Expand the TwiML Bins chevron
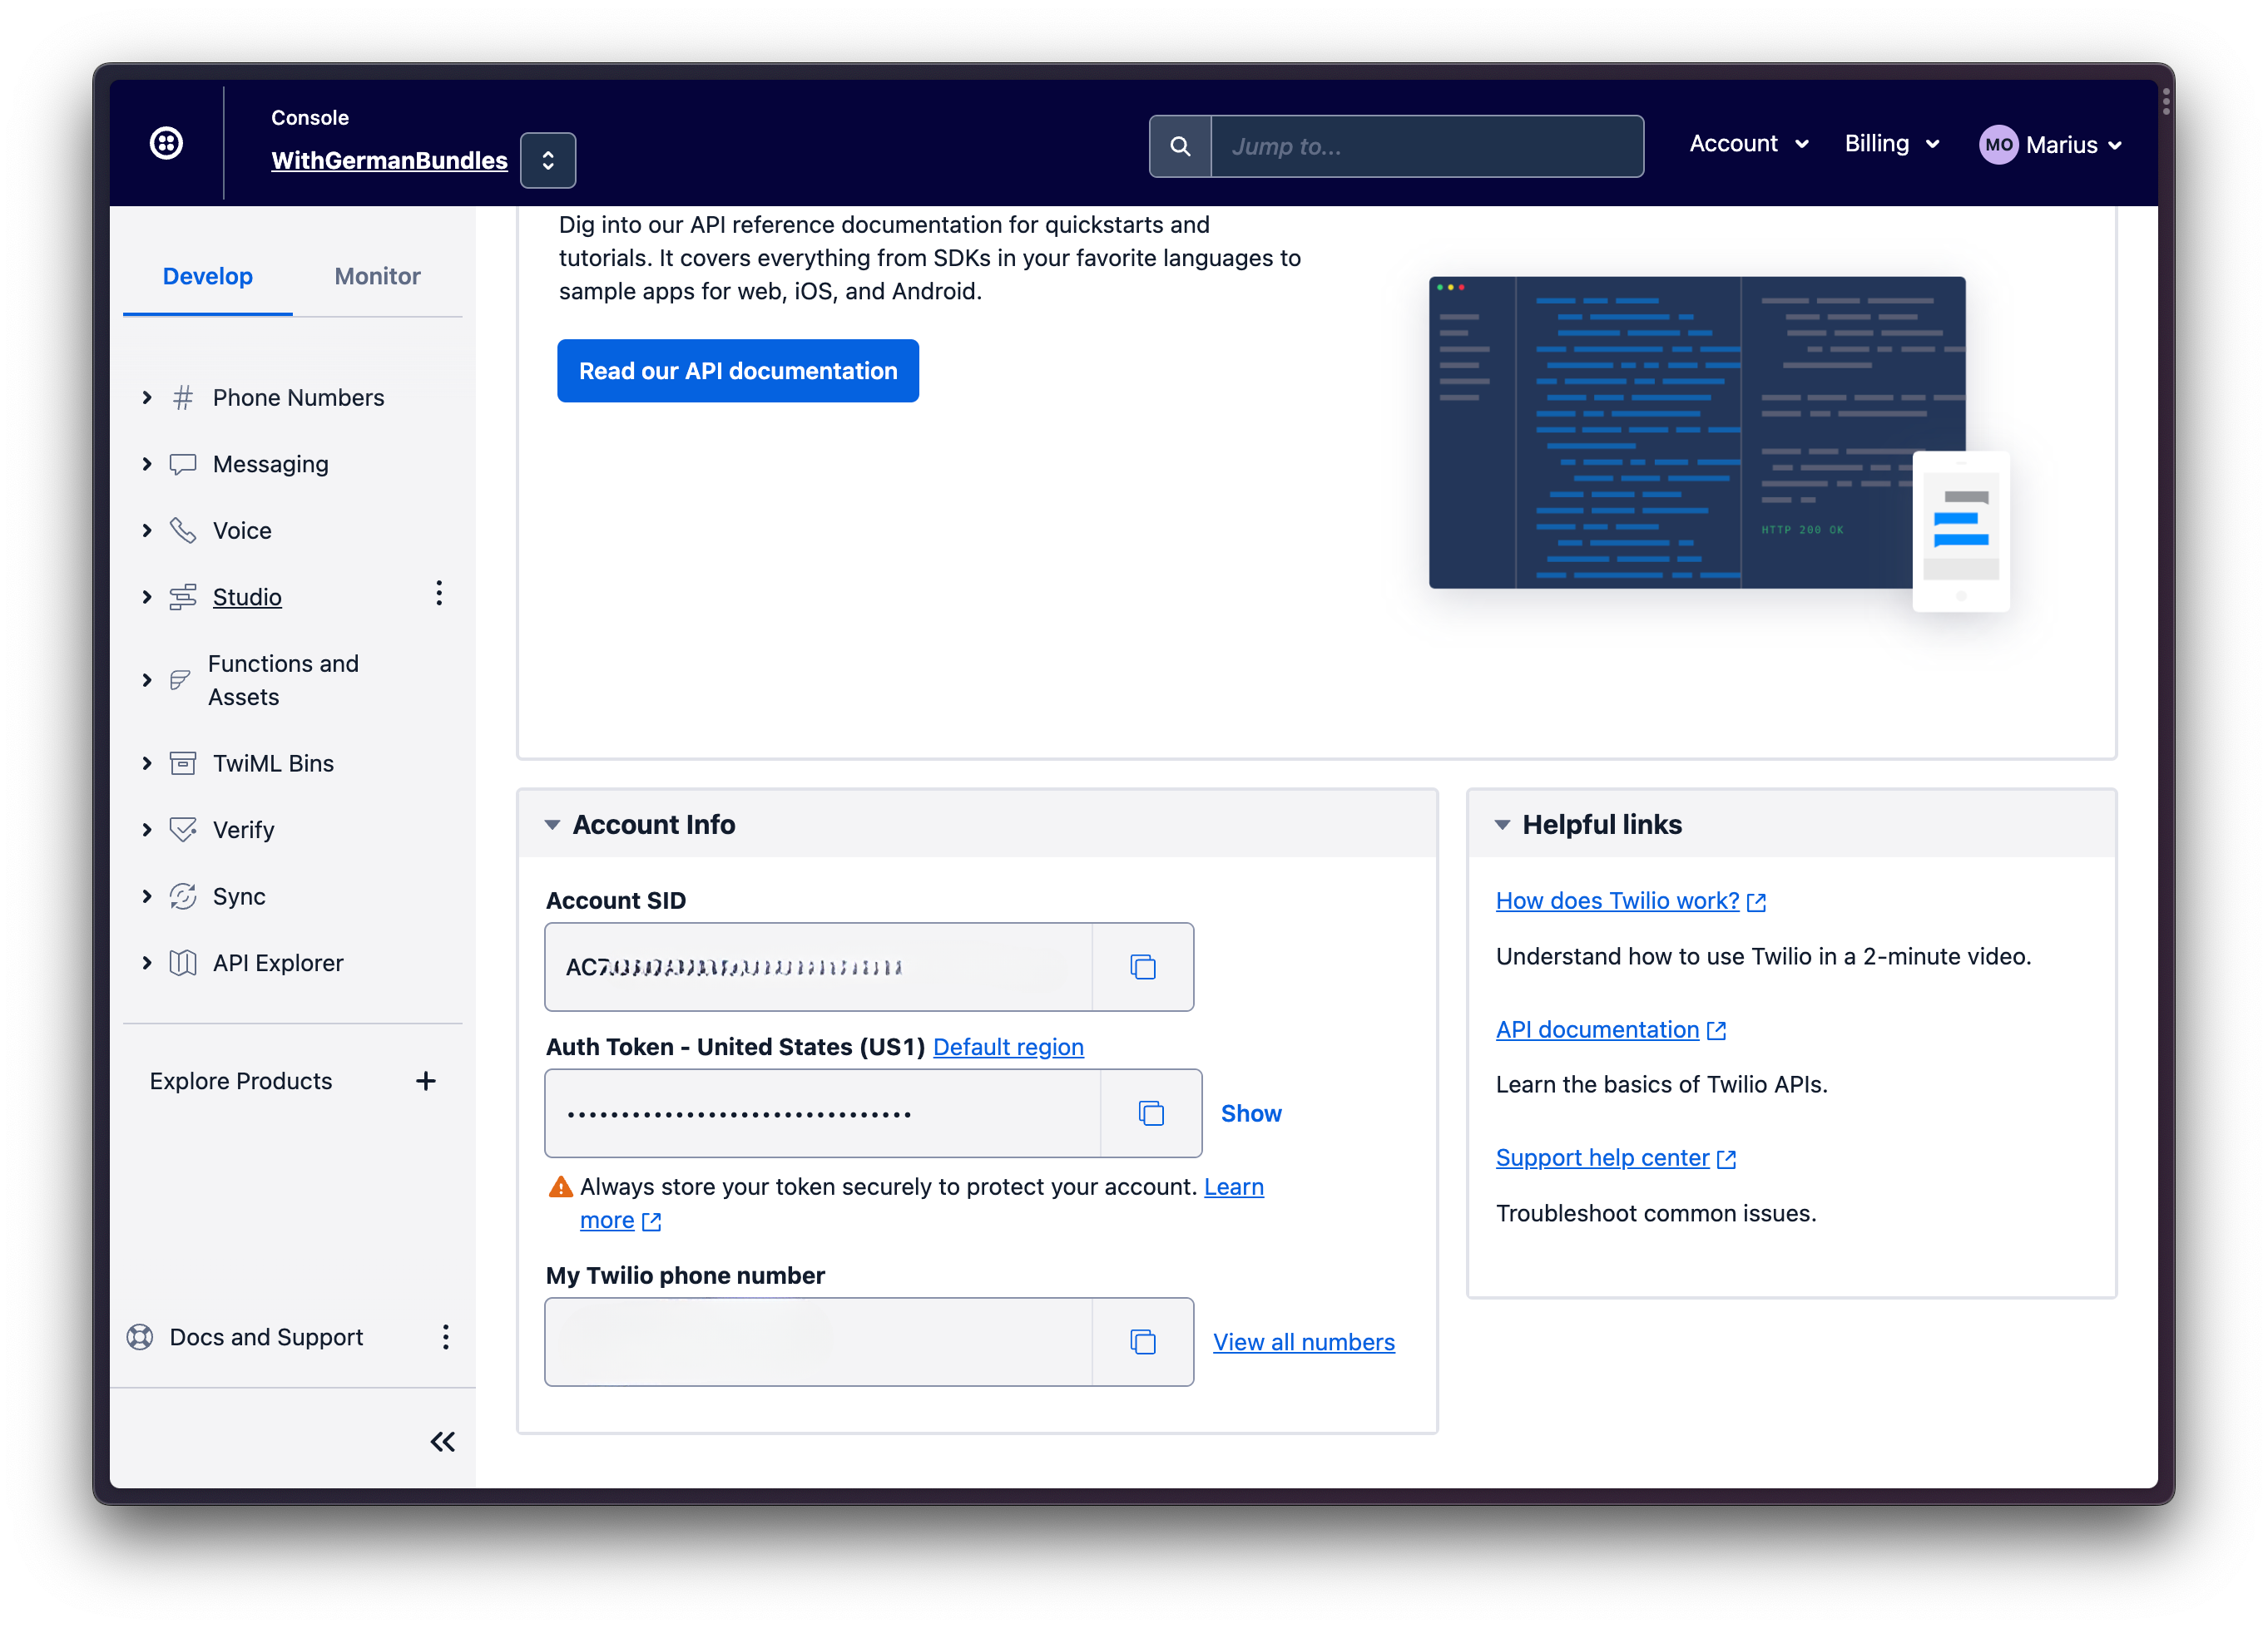The width and height of the screenshot is (2268, 1628). pos(147,763)
